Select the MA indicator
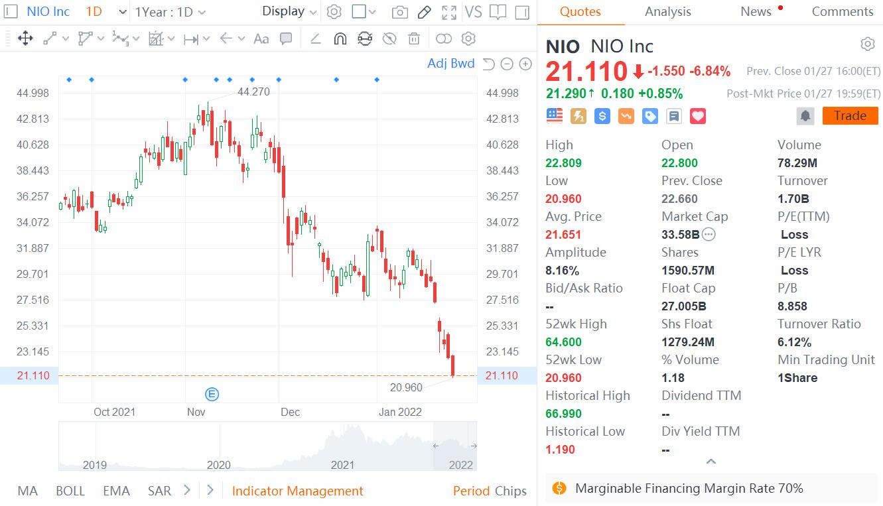 (27, 491)
